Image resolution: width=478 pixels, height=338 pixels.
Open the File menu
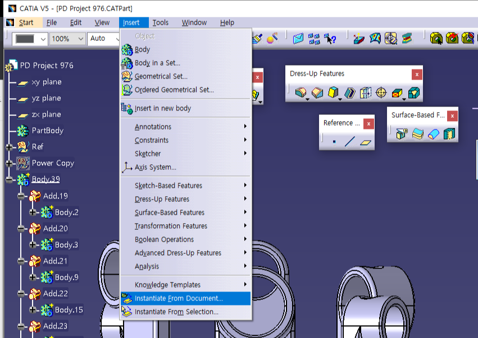point(52,22)
